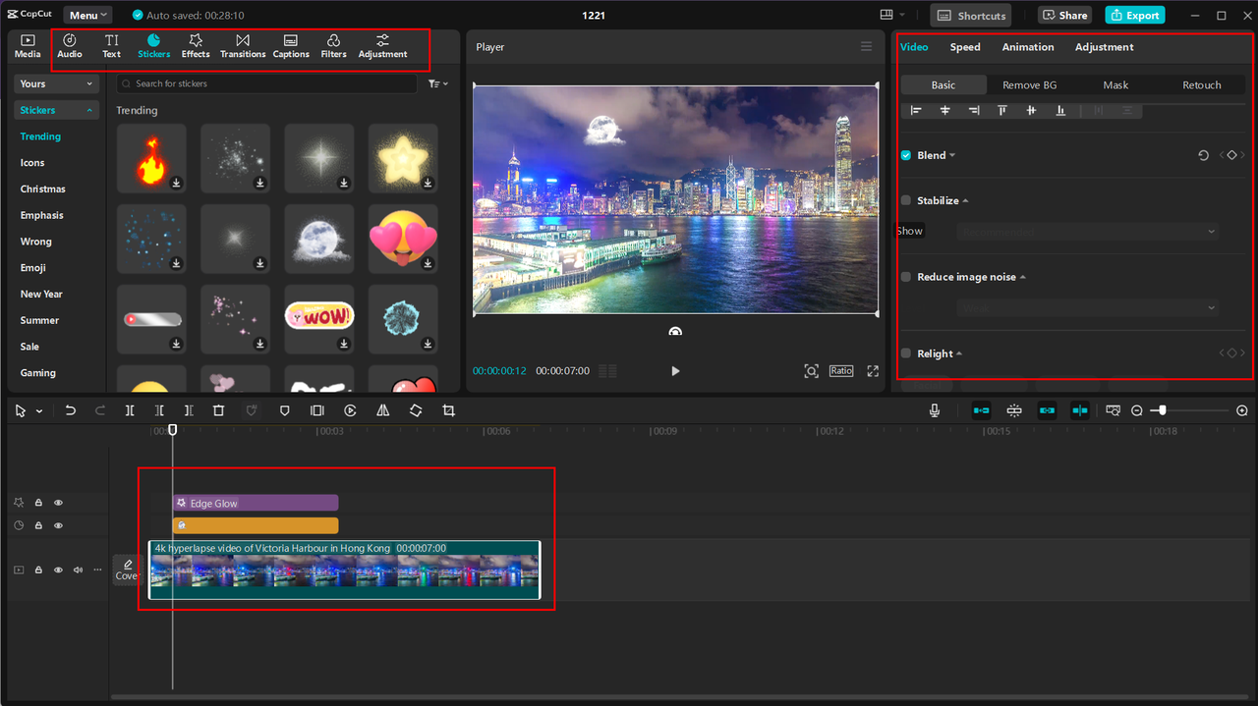This screenshot has height=706, width=1258.
Task: Hide the Edge Glow effect track
Action: pyautogui.click(x=58, y=503)
